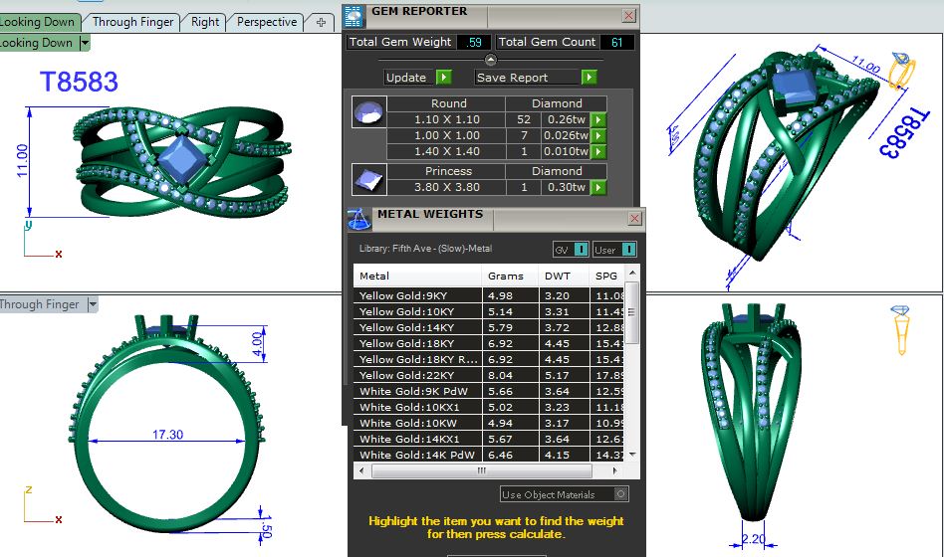Click green arrow for 0.010tw diamond row
The width and height of the screenshot is (944, 557).
point(598,152)
